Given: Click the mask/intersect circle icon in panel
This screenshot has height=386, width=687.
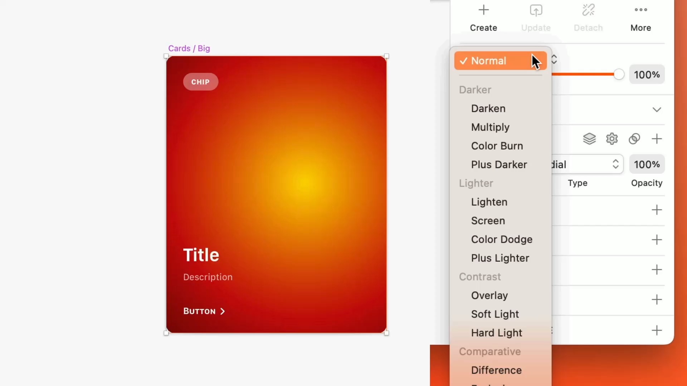Looking at the screenshot, I should 634,139.
